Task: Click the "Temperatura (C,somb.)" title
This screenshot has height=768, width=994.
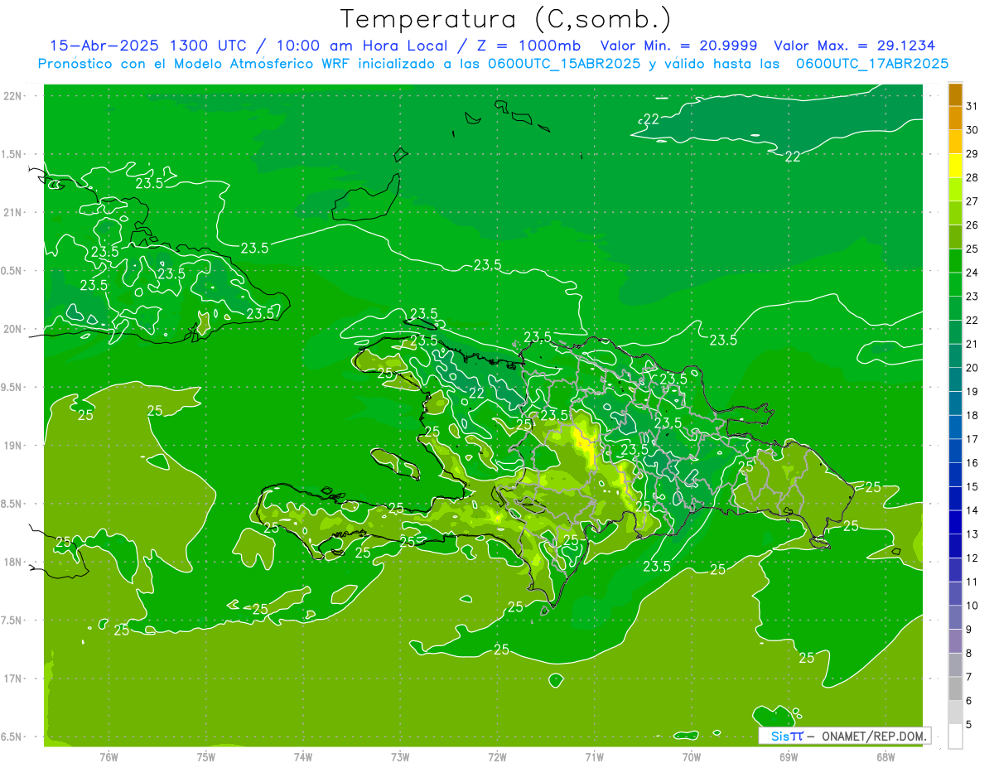Action: (505, 20)
